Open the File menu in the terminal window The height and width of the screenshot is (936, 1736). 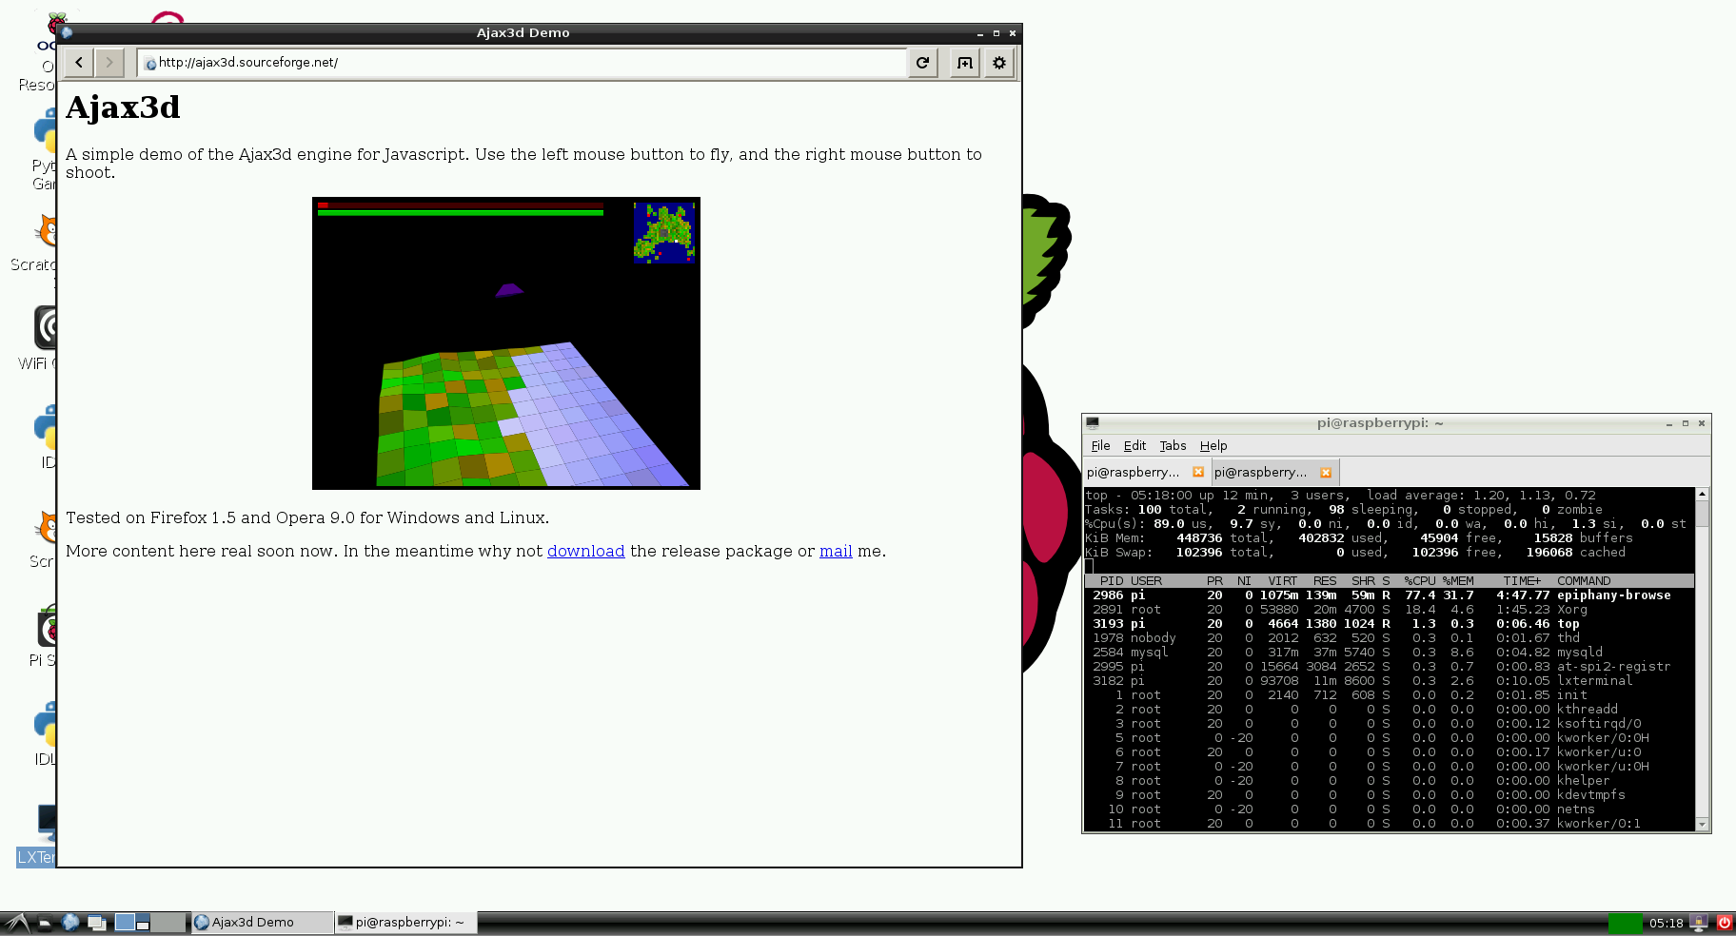point(1100,445)
